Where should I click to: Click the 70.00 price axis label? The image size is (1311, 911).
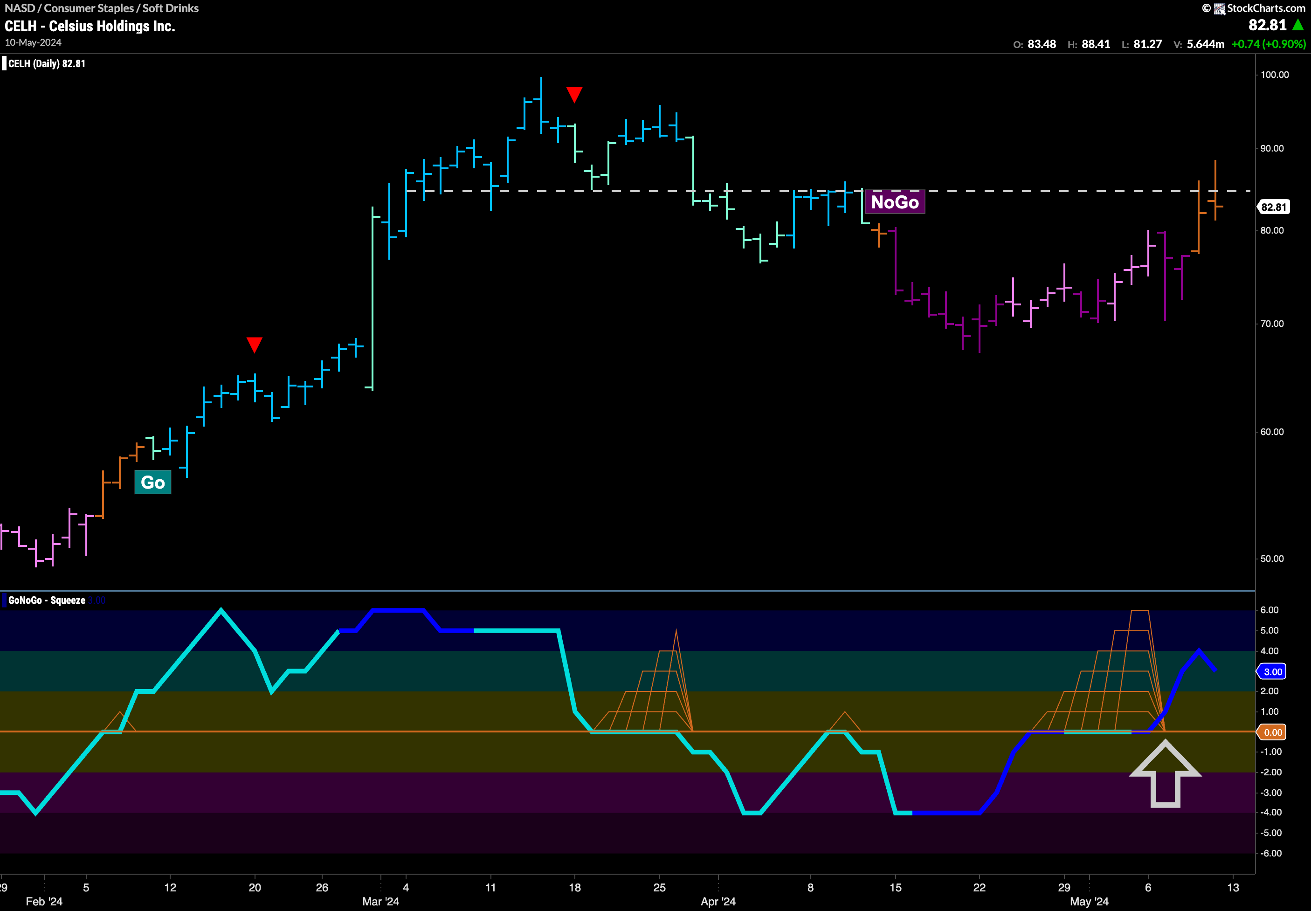coord(1272,324)
